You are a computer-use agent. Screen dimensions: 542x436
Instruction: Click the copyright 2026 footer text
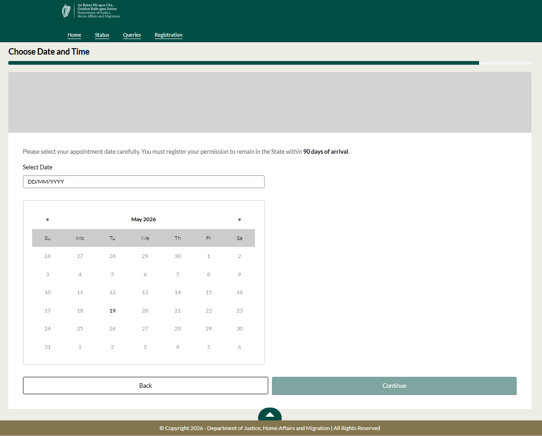click(x=270, y=428)
